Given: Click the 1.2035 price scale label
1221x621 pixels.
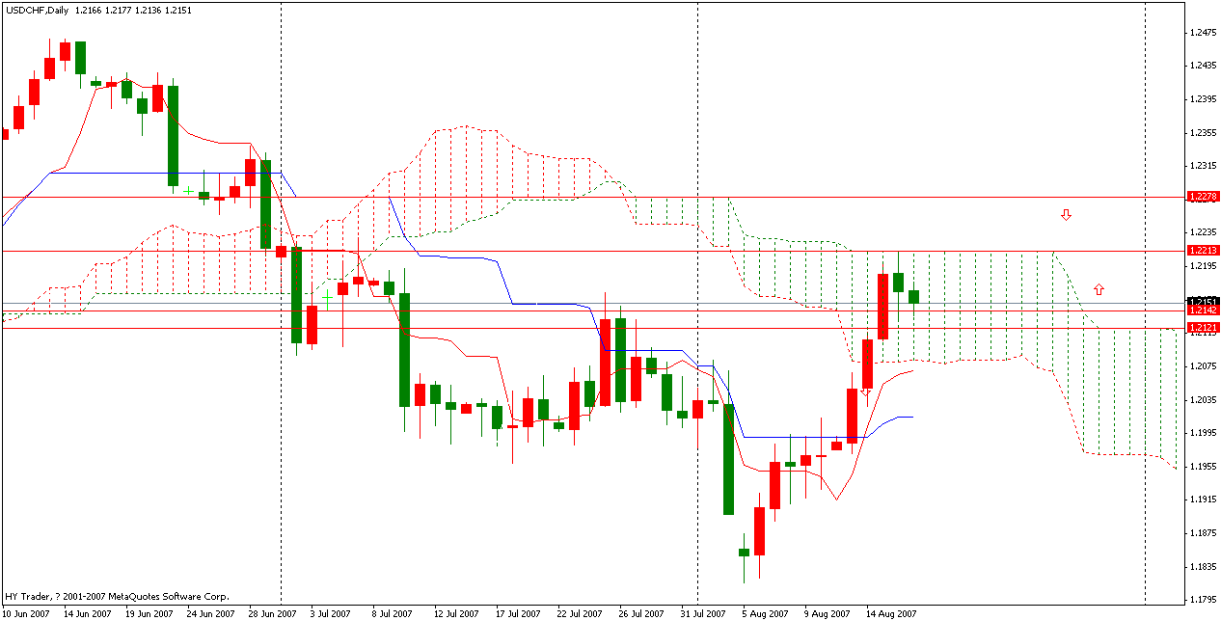Looking at the screenshot, I should coord(1204,399).
